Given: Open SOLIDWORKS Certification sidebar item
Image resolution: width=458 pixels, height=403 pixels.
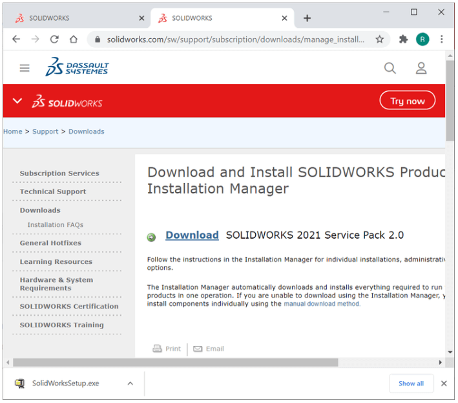Looking at the screenshot, I should coord(69,306).
